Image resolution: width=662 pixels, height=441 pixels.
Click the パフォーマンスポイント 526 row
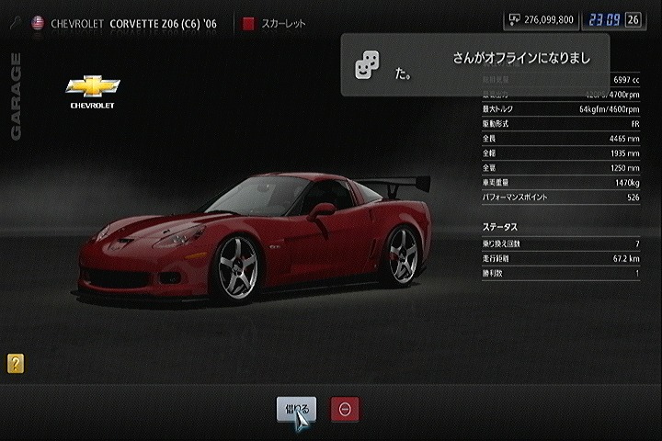point(561,198)
